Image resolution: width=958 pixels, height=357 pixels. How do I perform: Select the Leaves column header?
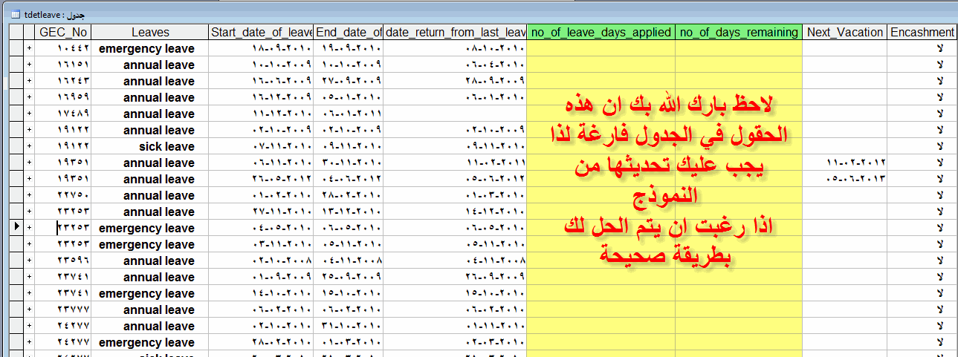coord(150,32)
